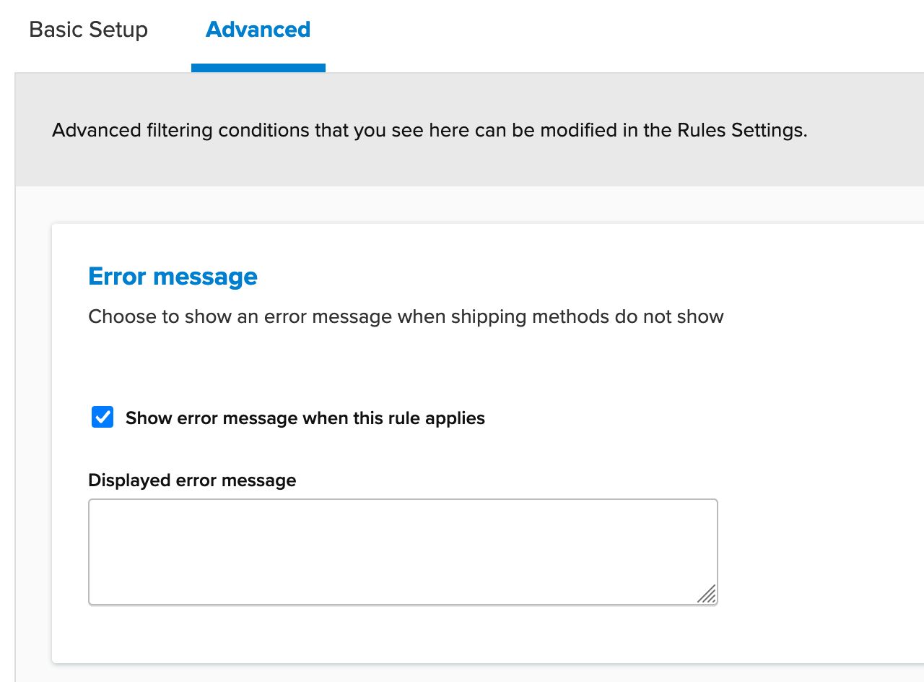Click the "Show error message when this rule applies" label
The height and width of the screenshot is (682, 924).
pos(305,418)
